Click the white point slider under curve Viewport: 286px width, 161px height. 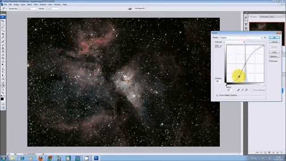[x=264, y=85]
